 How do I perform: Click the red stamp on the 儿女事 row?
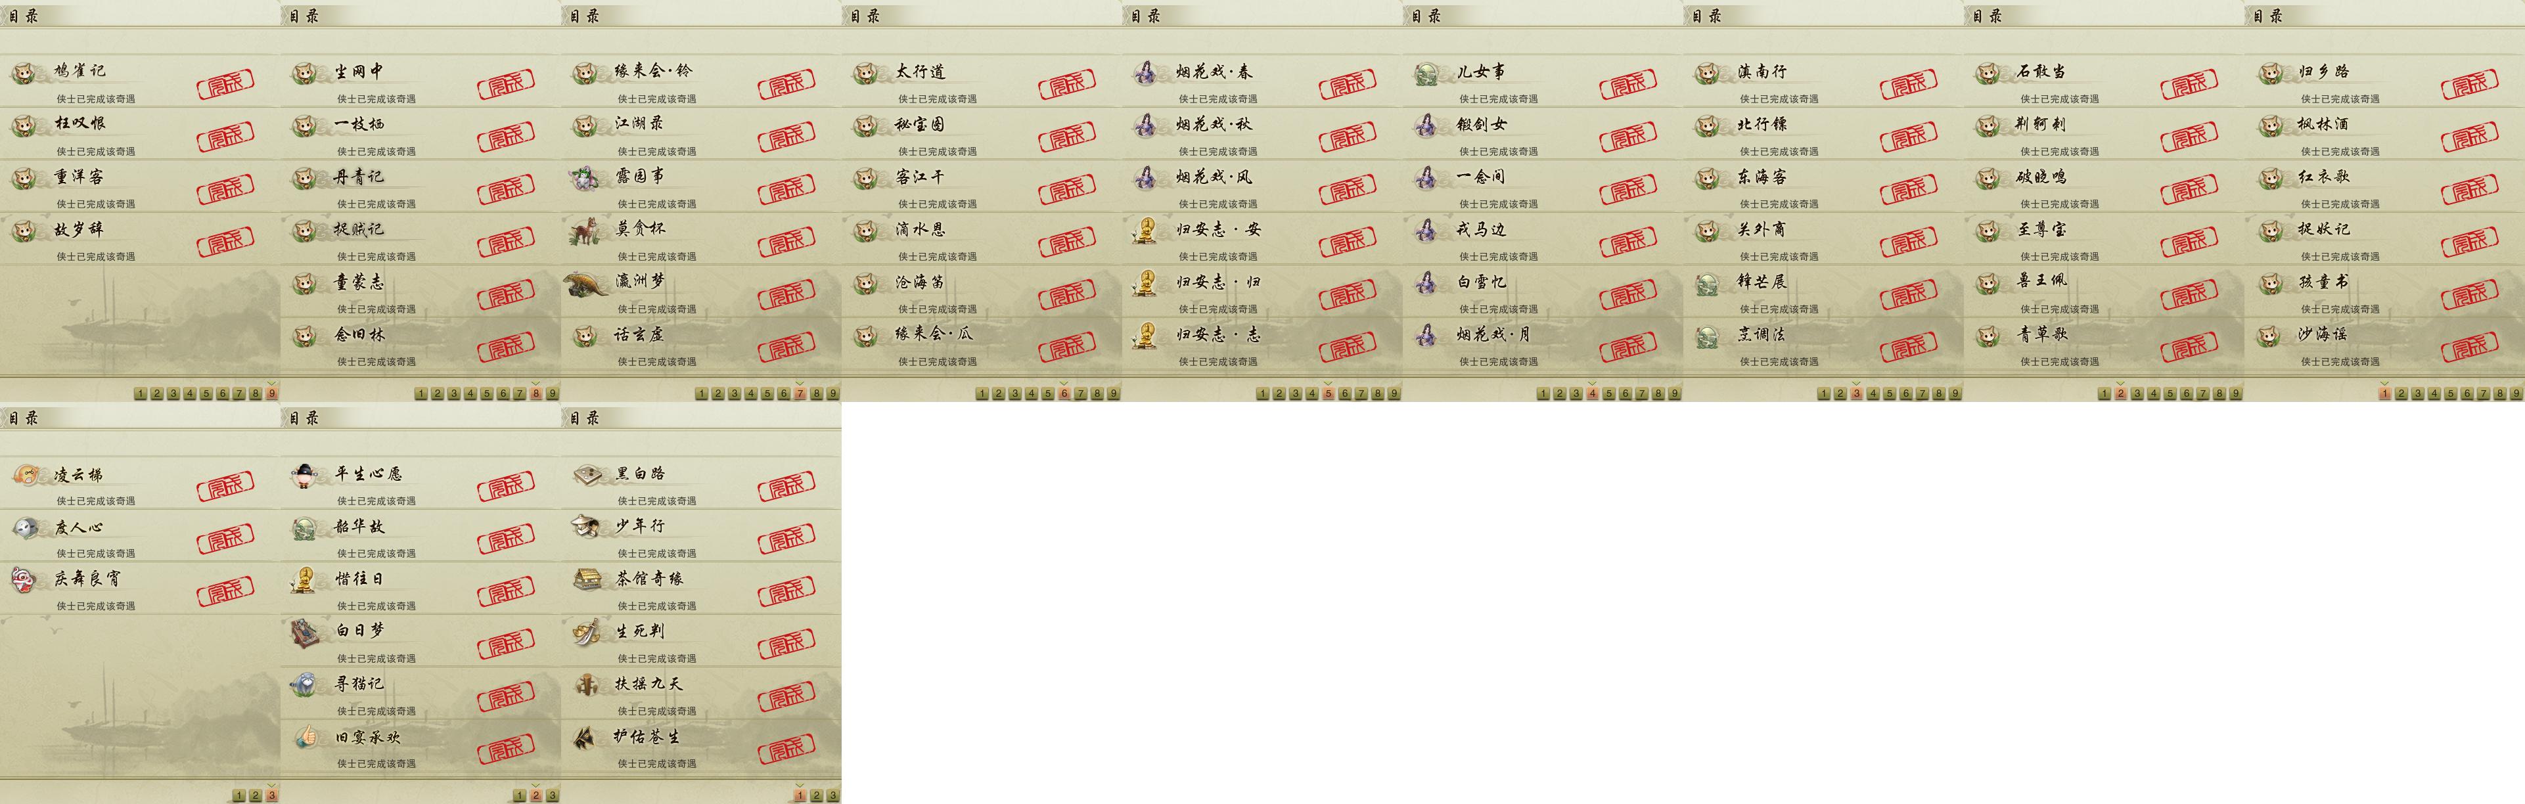pos(1628,84)
